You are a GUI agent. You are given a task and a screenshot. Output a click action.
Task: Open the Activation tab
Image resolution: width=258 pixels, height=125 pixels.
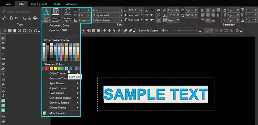coord(72,4)
